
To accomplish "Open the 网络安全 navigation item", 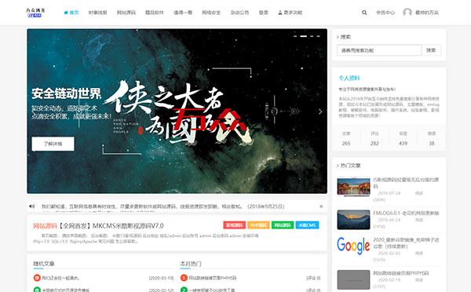I will [211, 13].
